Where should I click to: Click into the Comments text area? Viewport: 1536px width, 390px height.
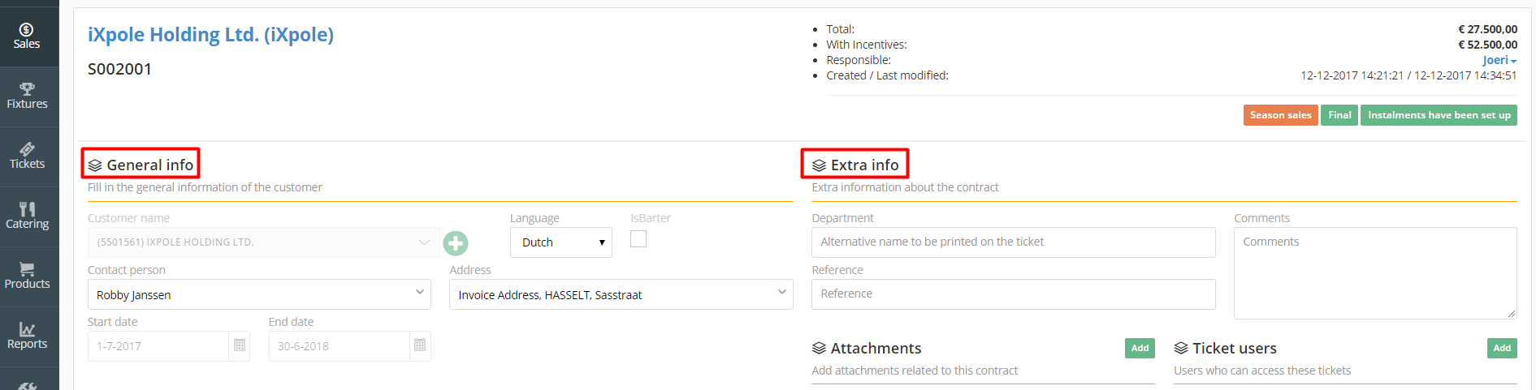click(1375, 272)
